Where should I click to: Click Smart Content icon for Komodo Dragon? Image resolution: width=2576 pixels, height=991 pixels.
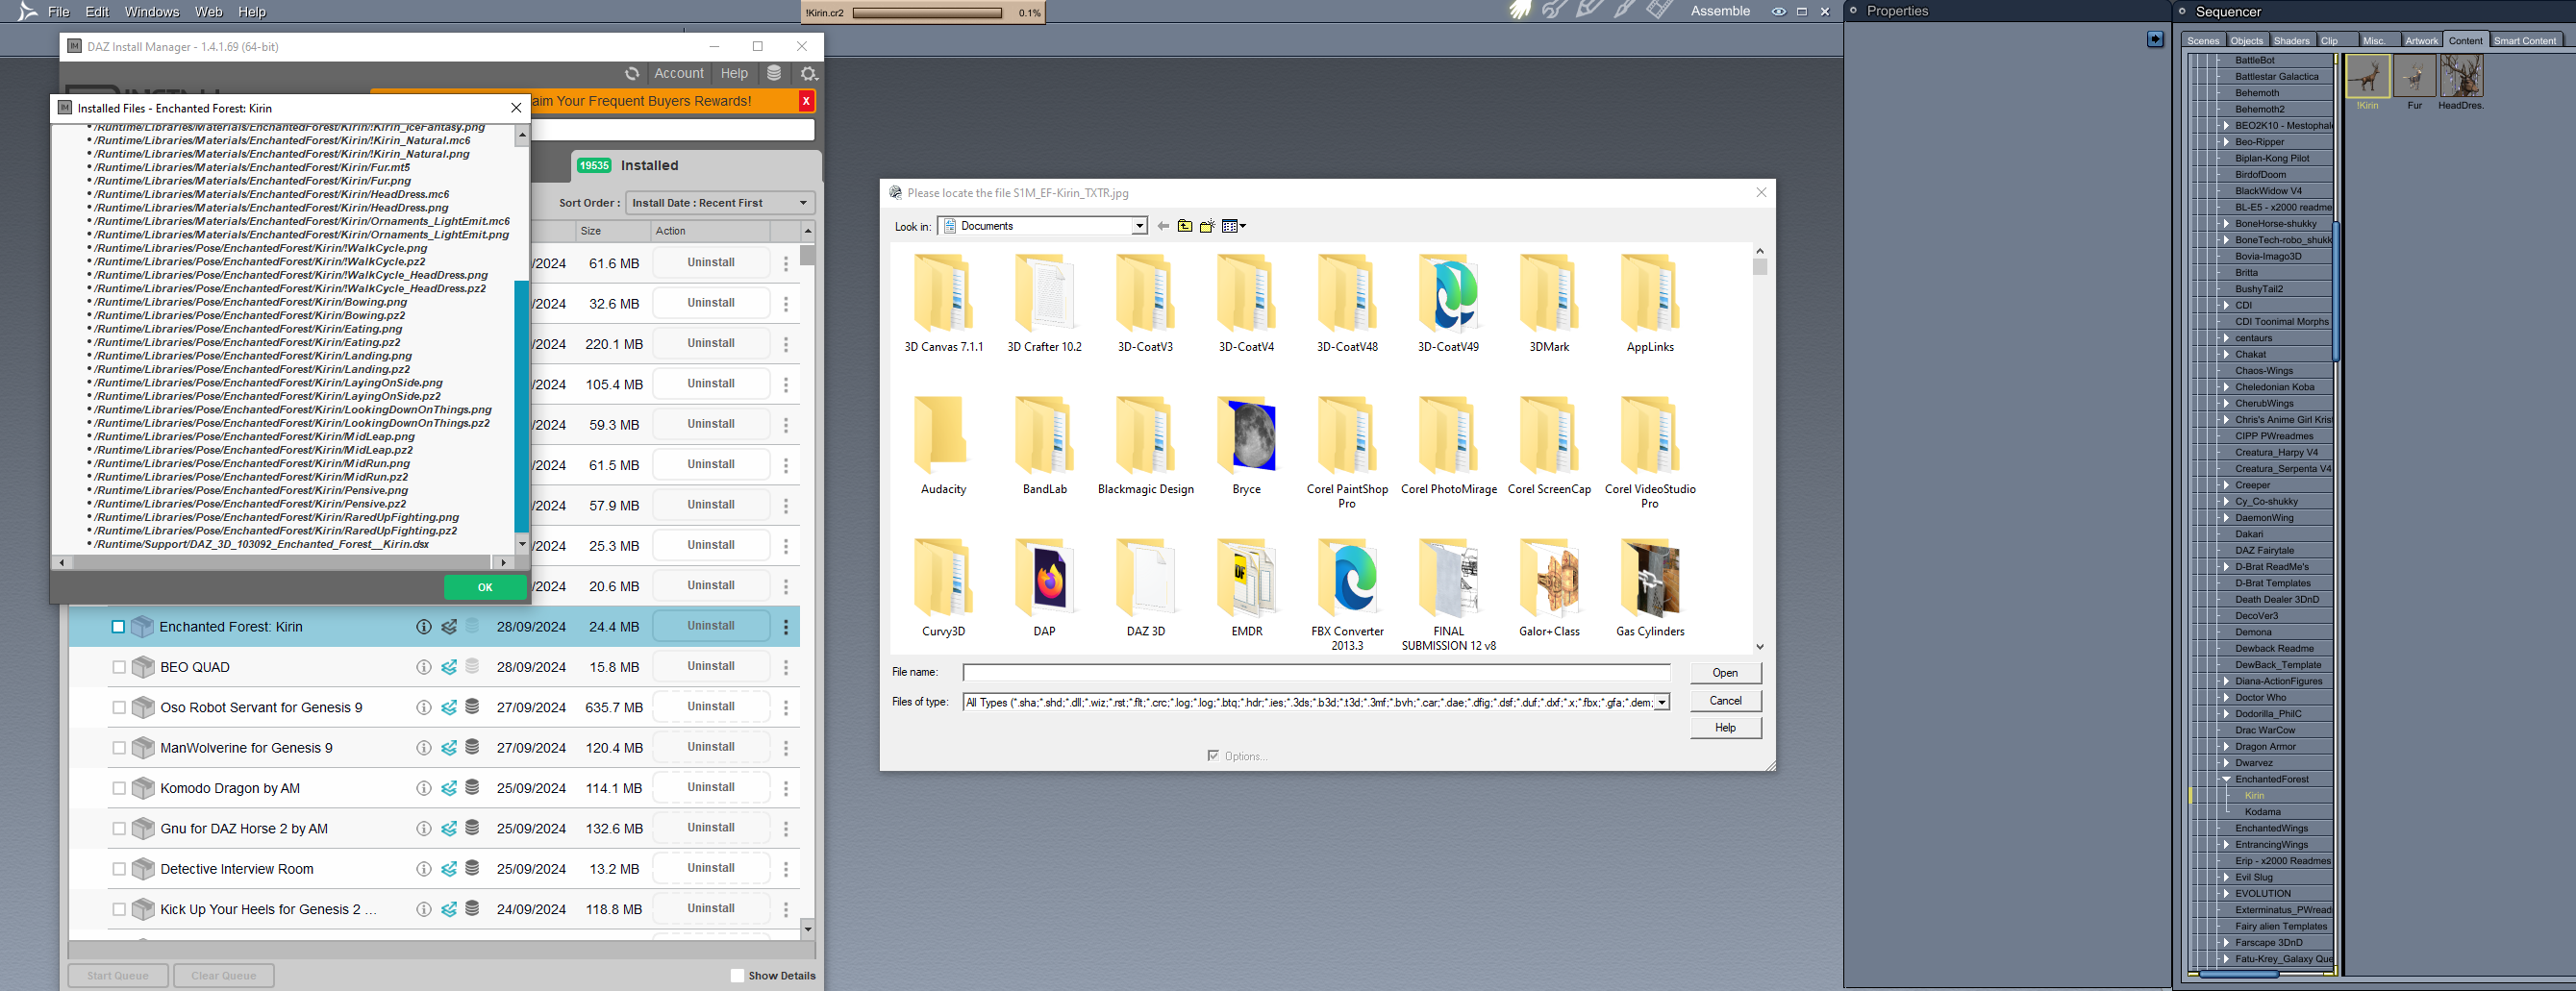pyautogui.click(x=449, y=788)
